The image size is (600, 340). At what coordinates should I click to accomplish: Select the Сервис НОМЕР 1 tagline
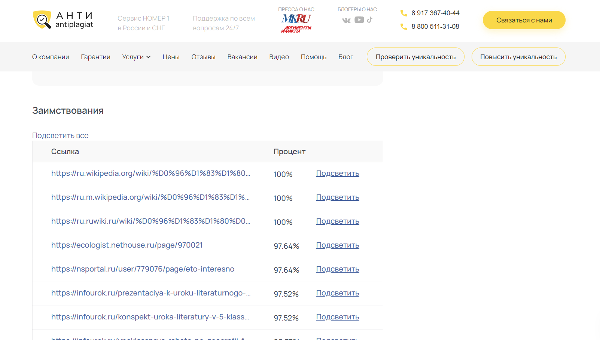[144, 23]
